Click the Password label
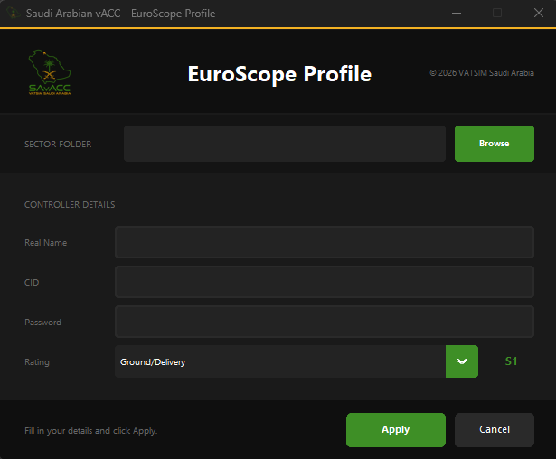This screenshot has height=459, width=556. point(42,323)
